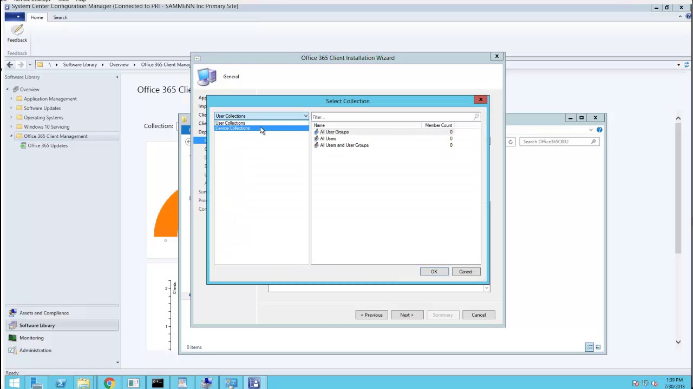Viewport: 693px width, 389px height.
Task: Open the collection type dropdown in Select Collection
Action: point(305,116)
